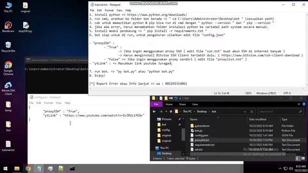Select the bot folder desktop icon

click(8, 126)
